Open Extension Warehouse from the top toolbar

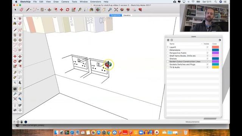[x=128, y=9]
